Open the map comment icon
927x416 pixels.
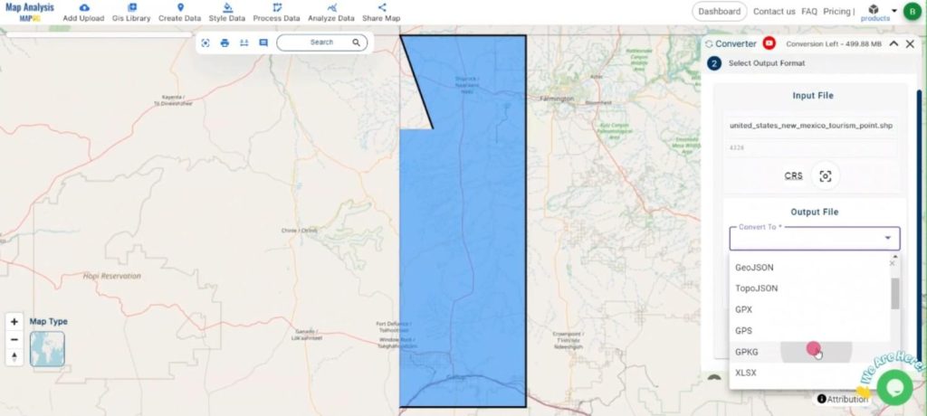click(263, 43)
